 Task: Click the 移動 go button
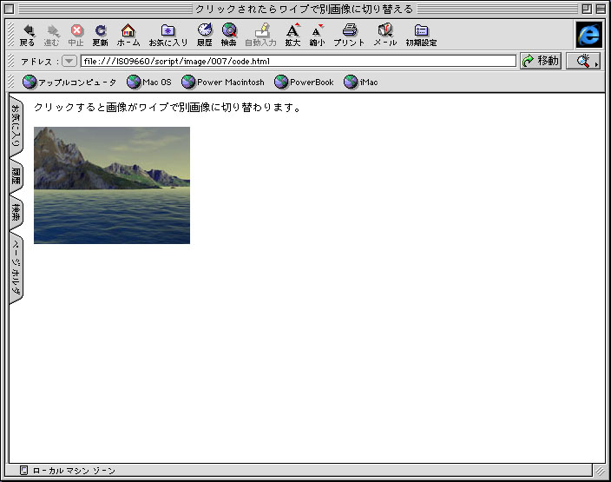[541, 61]
